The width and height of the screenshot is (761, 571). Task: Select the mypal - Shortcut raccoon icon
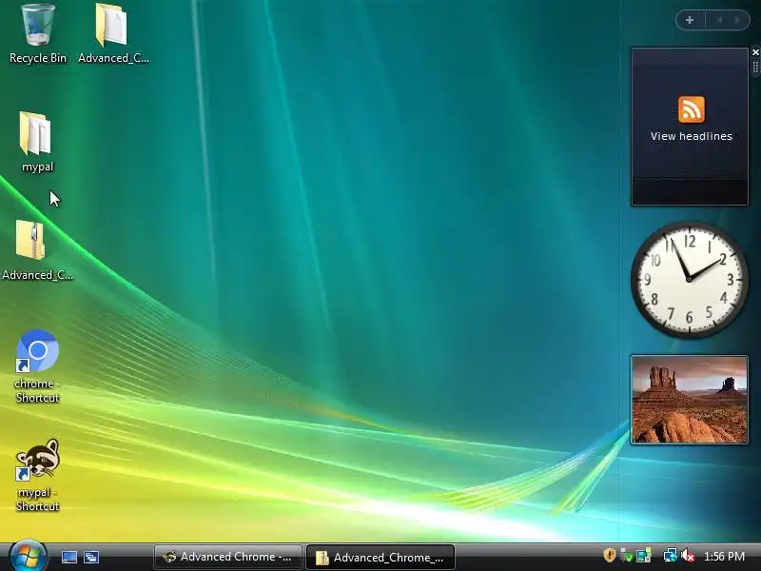37,475
